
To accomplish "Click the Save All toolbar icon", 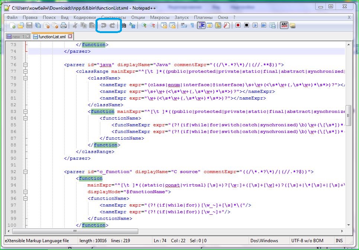I will (x=38, y=25).
